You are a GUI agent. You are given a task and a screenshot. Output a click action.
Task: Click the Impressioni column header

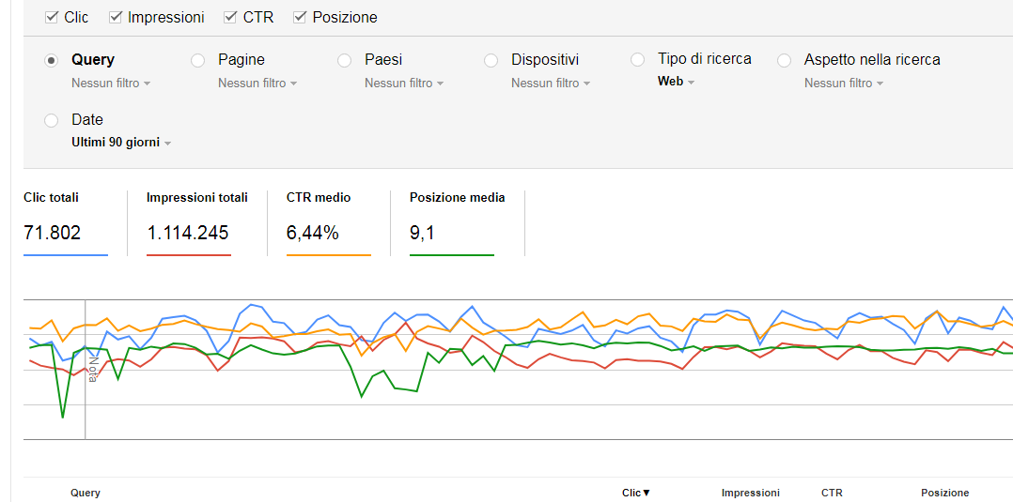point(750,493)
